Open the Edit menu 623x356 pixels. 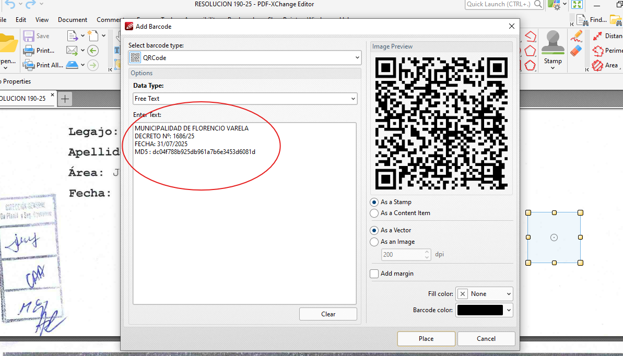[21, 20]
